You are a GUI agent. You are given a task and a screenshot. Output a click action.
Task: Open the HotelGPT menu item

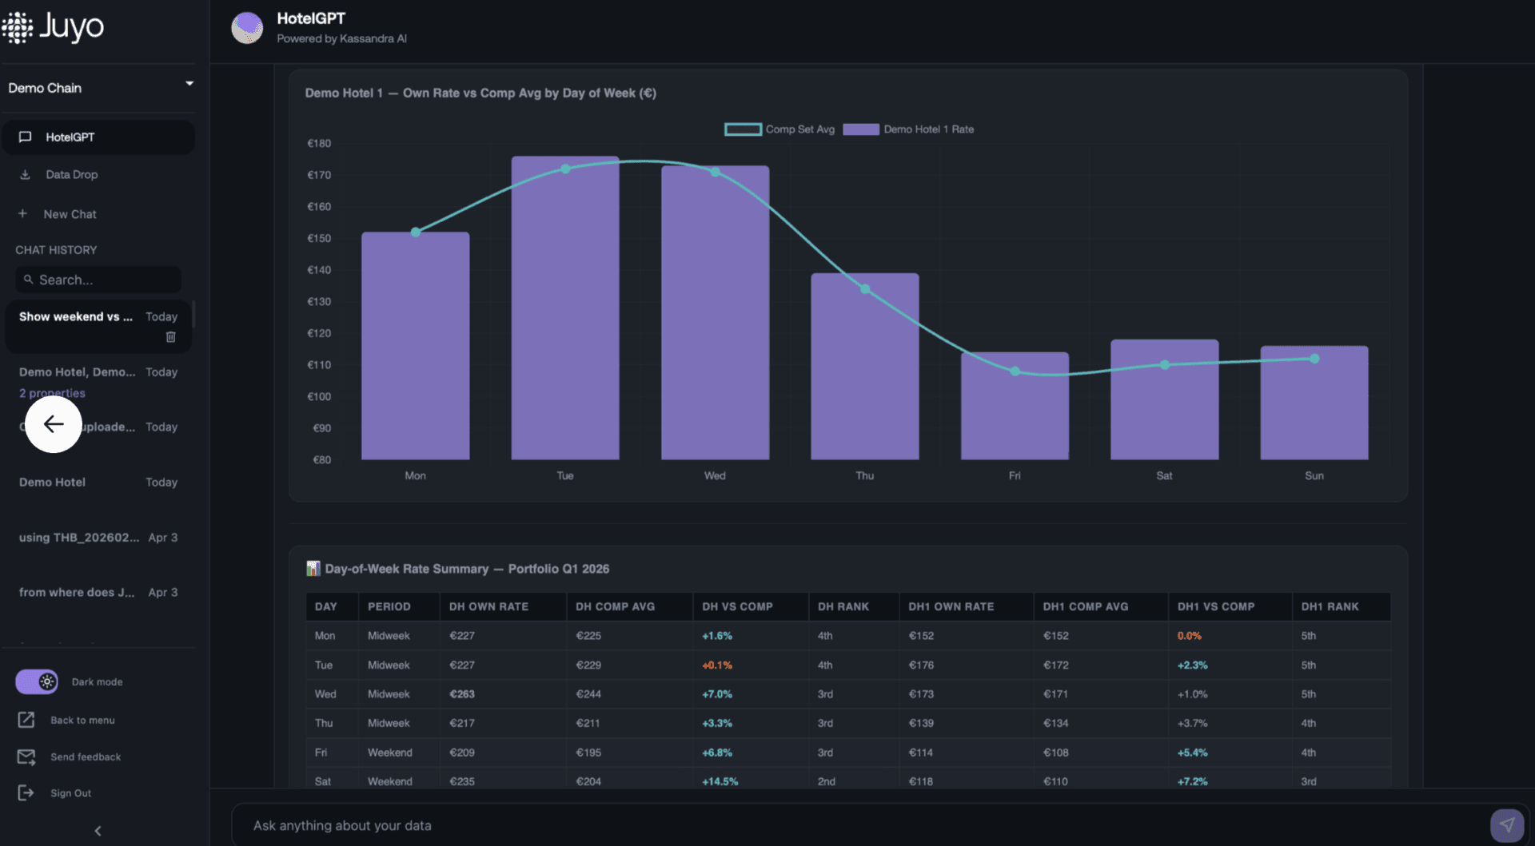tap(98, 137)
